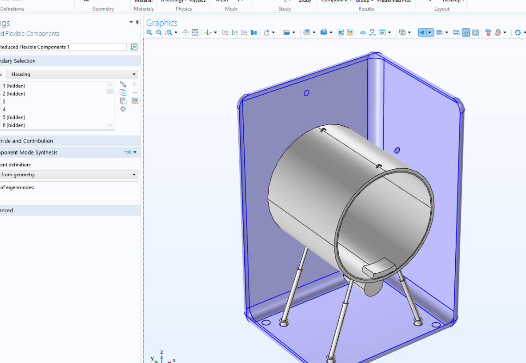The image size is (526, 363).
Task: Collapse the Boundary Selection section
Action: 70,61
